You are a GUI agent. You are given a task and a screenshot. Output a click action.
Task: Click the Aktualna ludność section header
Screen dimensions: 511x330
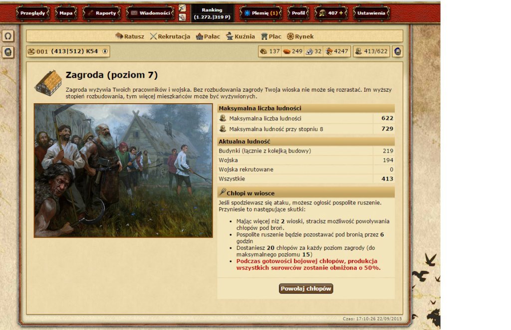(306, 141)
